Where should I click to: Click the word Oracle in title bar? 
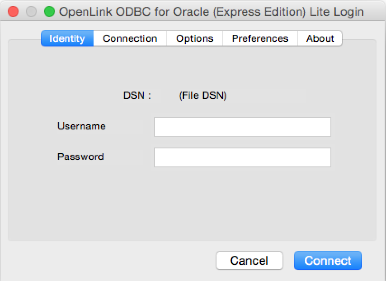tap(191, 12)
